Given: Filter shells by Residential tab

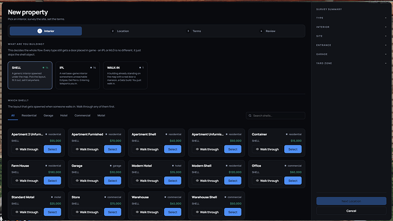Looking at the screenshot, I should click(29, 115).
